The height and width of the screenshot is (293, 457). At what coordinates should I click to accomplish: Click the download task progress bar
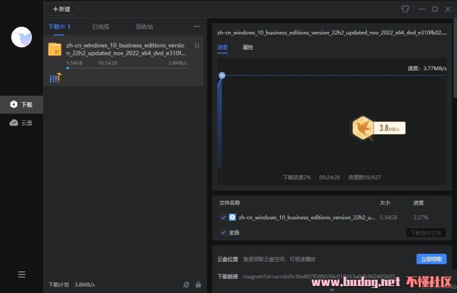pyautogui.click(x=127, y=68)
